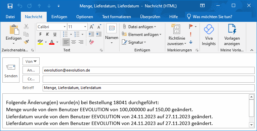Click the Undo arrow in quick access toolbar
Viewport: 257px width, 131px height.
[x=20, y=6]
